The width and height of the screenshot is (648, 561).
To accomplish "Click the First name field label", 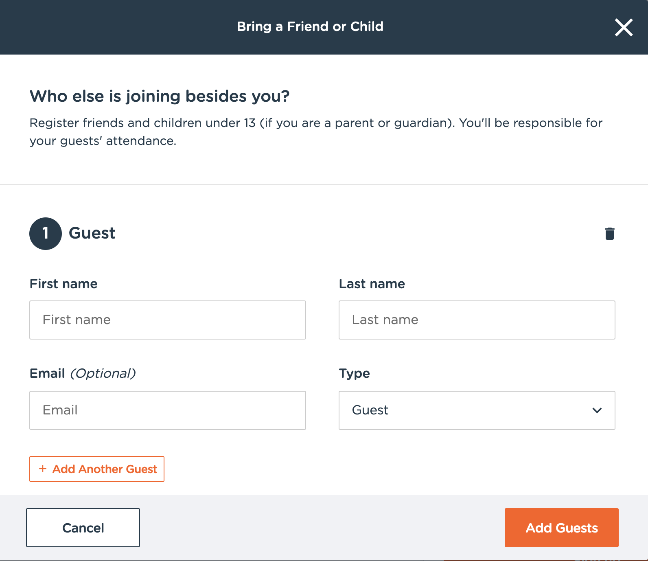I will click(63, 284).
